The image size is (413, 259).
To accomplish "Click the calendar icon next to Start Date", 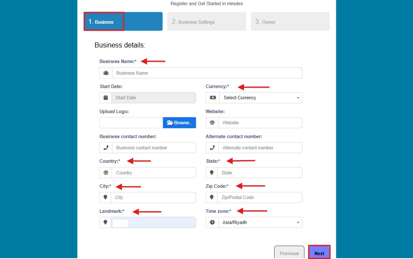I will 106,98.
